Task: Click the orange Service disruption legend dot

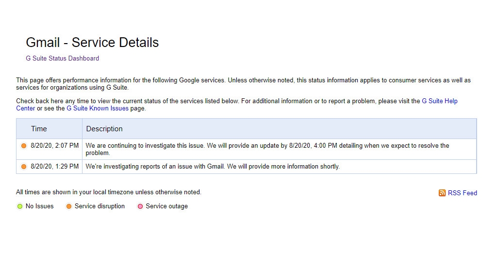Action: coord(69,206)
